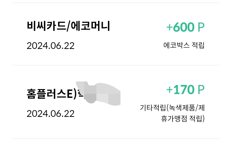
Task: Click the date under 비씨카드/에코머니
Action: click(x=50, y=46)
